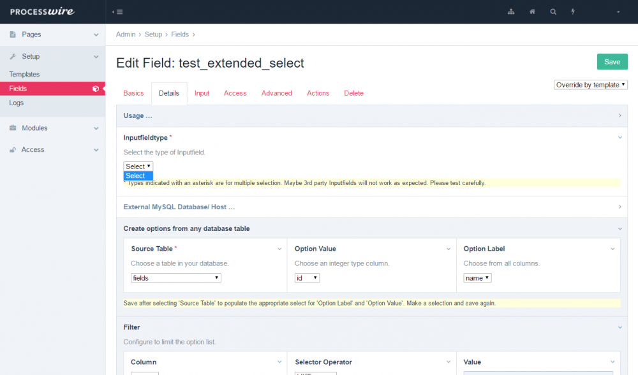Choose the highlighted Select option in list
The height and width of the screenshot is (375, 638).
pyautogui.click(x=138, y=176)
